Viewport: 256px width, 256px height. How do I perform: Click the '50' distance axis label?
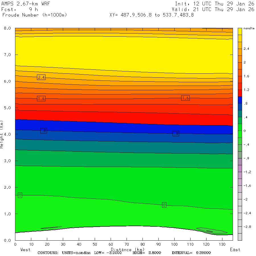95,244
